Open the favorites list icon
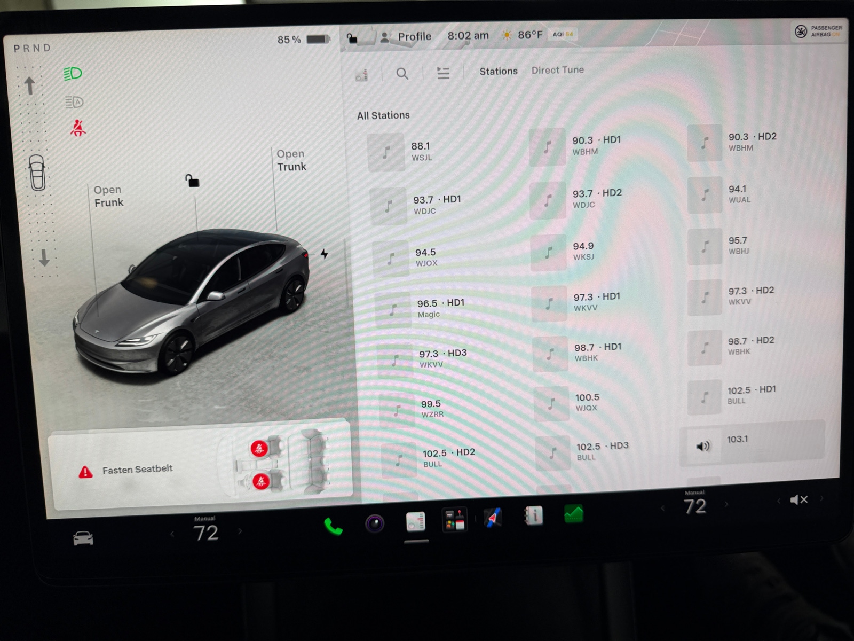This screenshot has height=641, width=854. 443,73
